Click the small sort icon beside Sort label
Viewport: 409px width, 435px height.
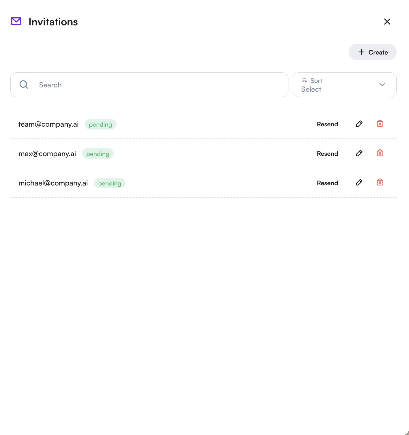point(305,80)
